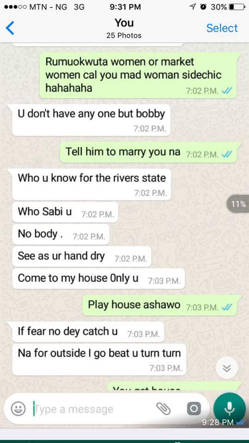The width and height of the screenshot is (249, 443).
Task: Tap the 'Rumuokwuta women' green message
Action: pos(139,75)
